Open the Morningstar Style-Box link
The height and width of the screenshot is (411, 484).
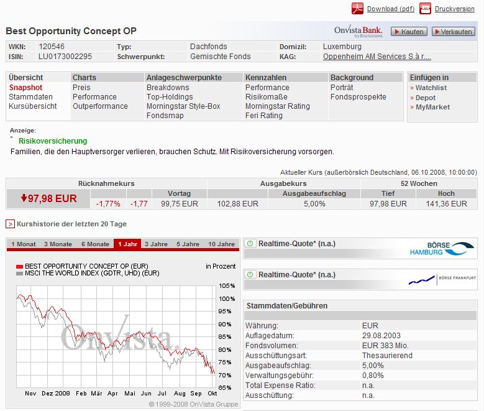[183, 106]
